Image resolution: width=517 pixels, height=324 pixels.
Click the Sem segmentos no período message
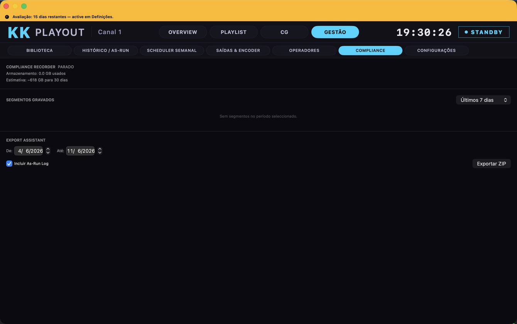point(258,116)
